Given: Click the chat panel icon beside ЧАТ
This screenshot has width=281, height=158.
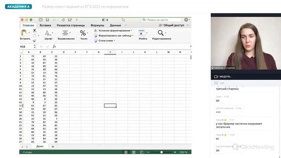Looking at the screenshot, I should tap(216, 83).
